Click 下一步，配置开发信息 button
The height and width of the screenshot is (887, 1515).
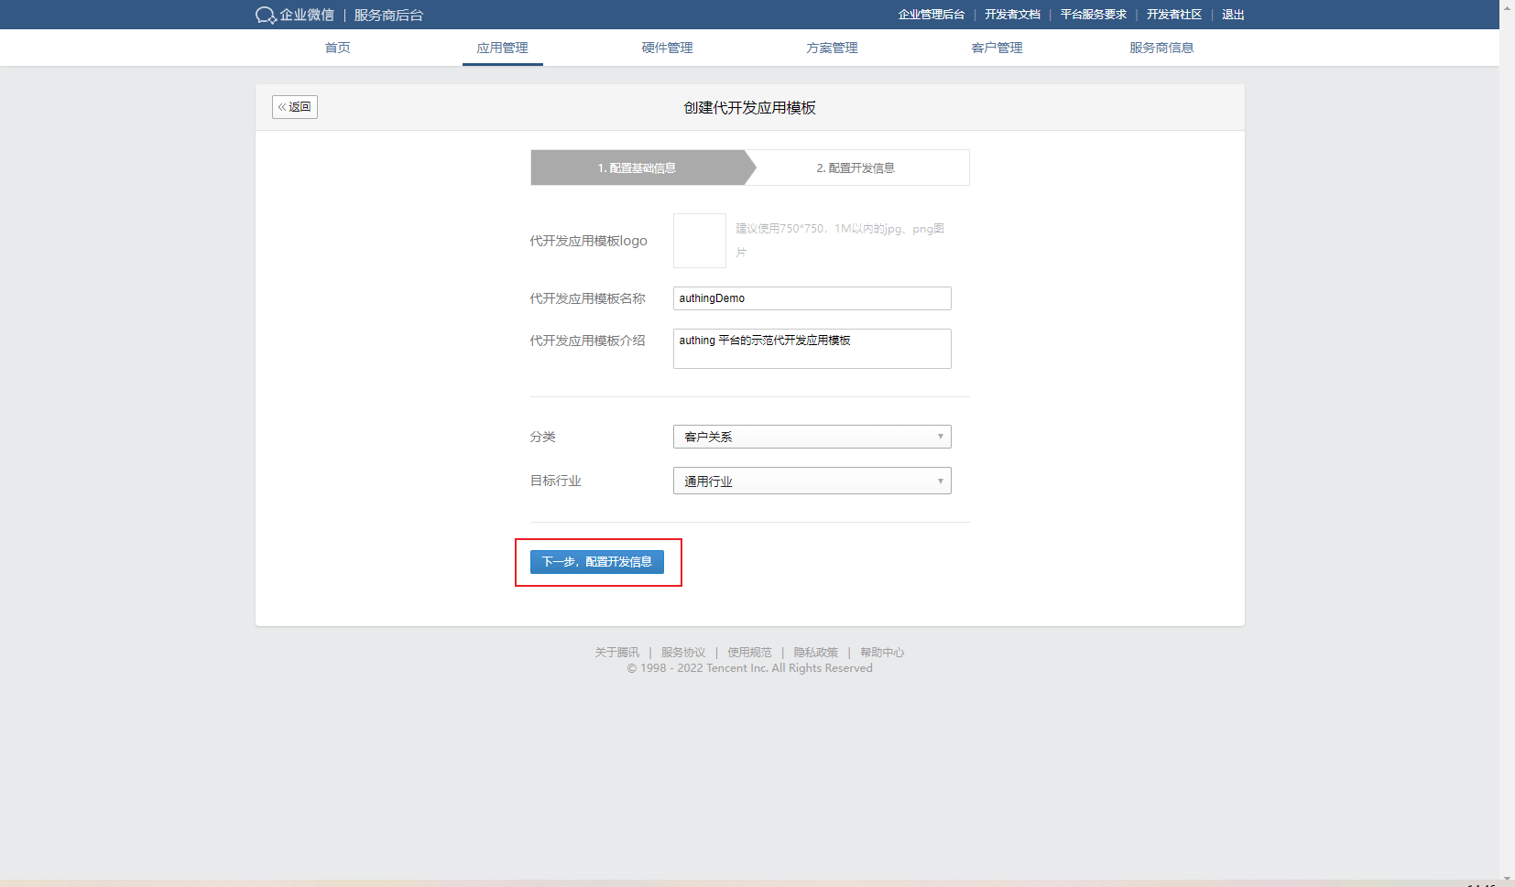click(597, 562)
